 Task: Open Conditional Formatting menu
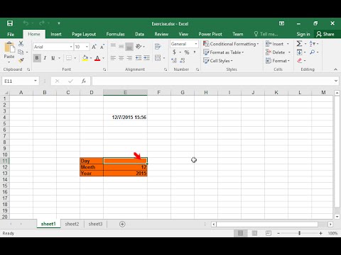coord(231,44)
